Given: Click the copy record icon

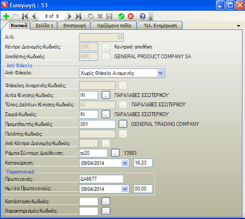Looking at the screenshot, I should [x=15, y=16].
